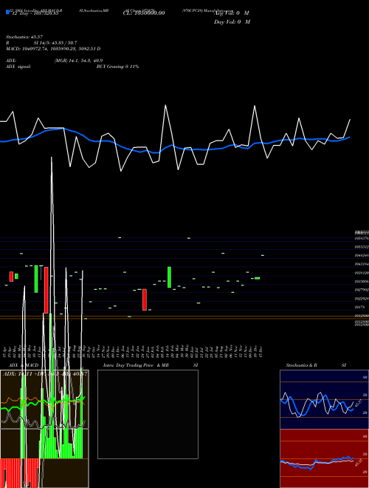Select the '(MGR) 14.1, 54.3, 40.9' ADX values
The image size is (369, 488).
[78, 61]
